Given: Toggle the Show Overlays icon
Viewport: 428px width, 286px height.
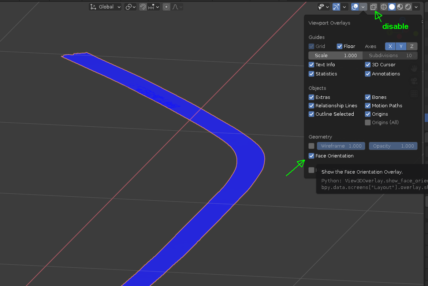Looking at the screenshot, I should (355, 7).
